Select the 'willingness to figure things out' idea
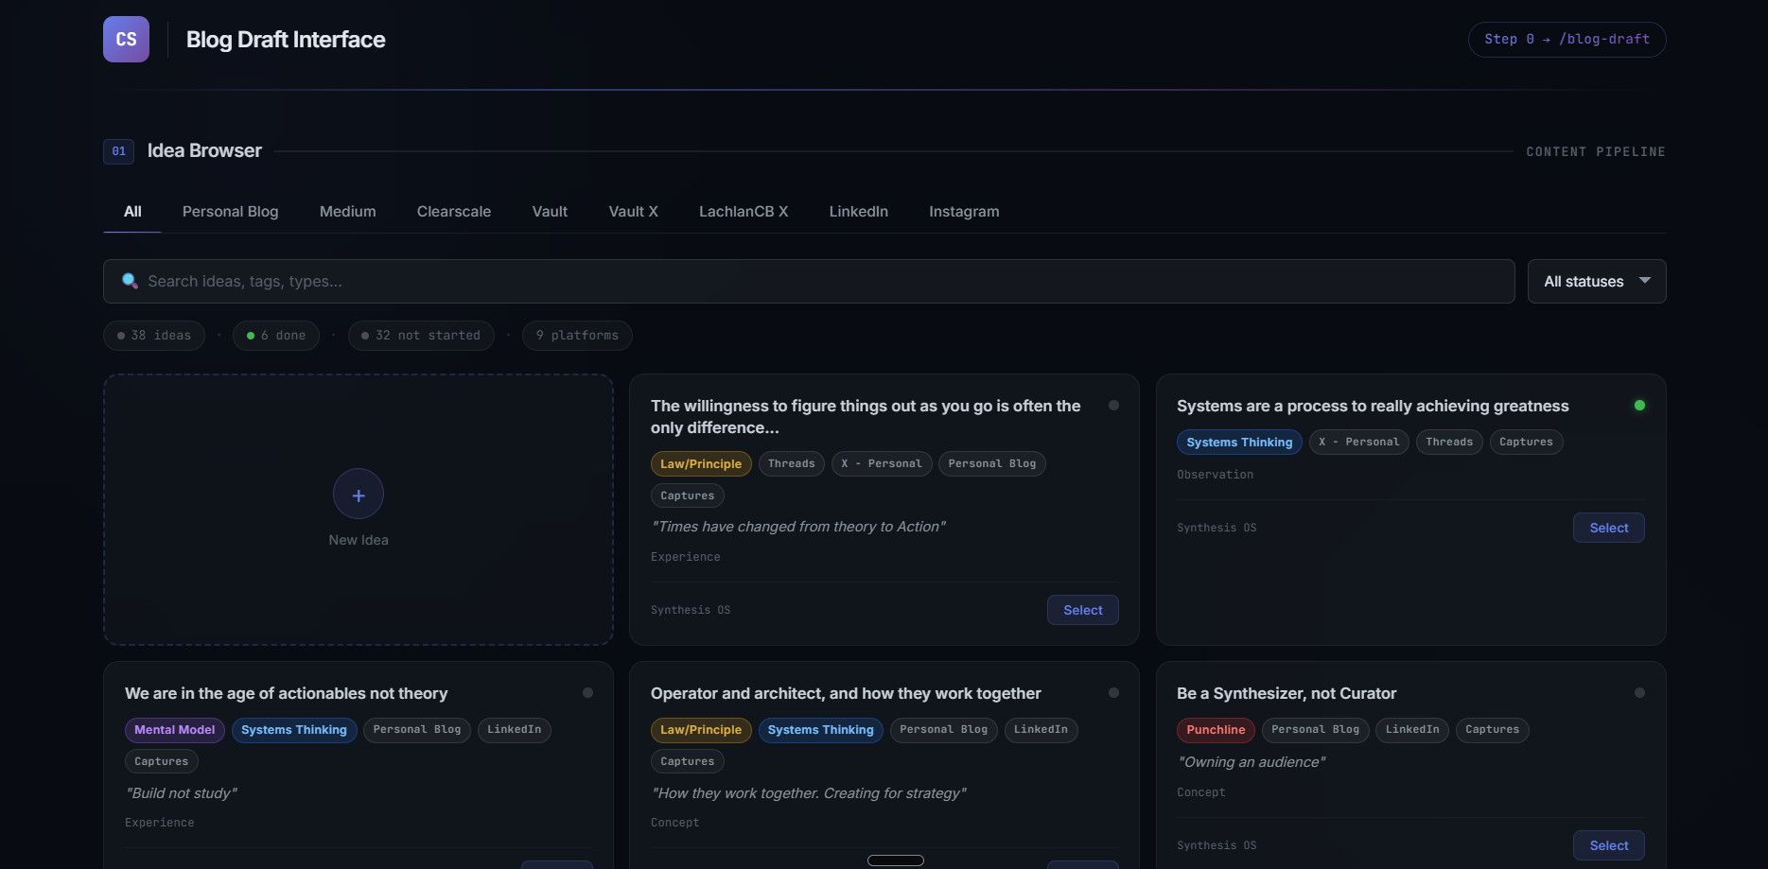 (x=1083, y=610)
